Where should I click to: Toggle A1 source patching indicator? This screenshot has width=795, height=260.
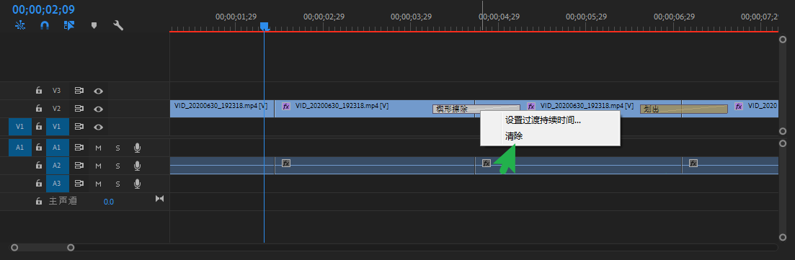[x=19, y=148]
